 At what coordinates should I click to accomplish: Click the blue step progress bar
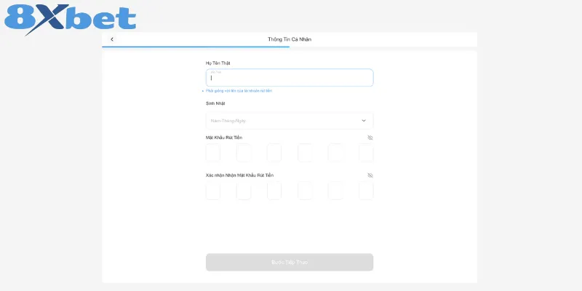tap(195, 47)
